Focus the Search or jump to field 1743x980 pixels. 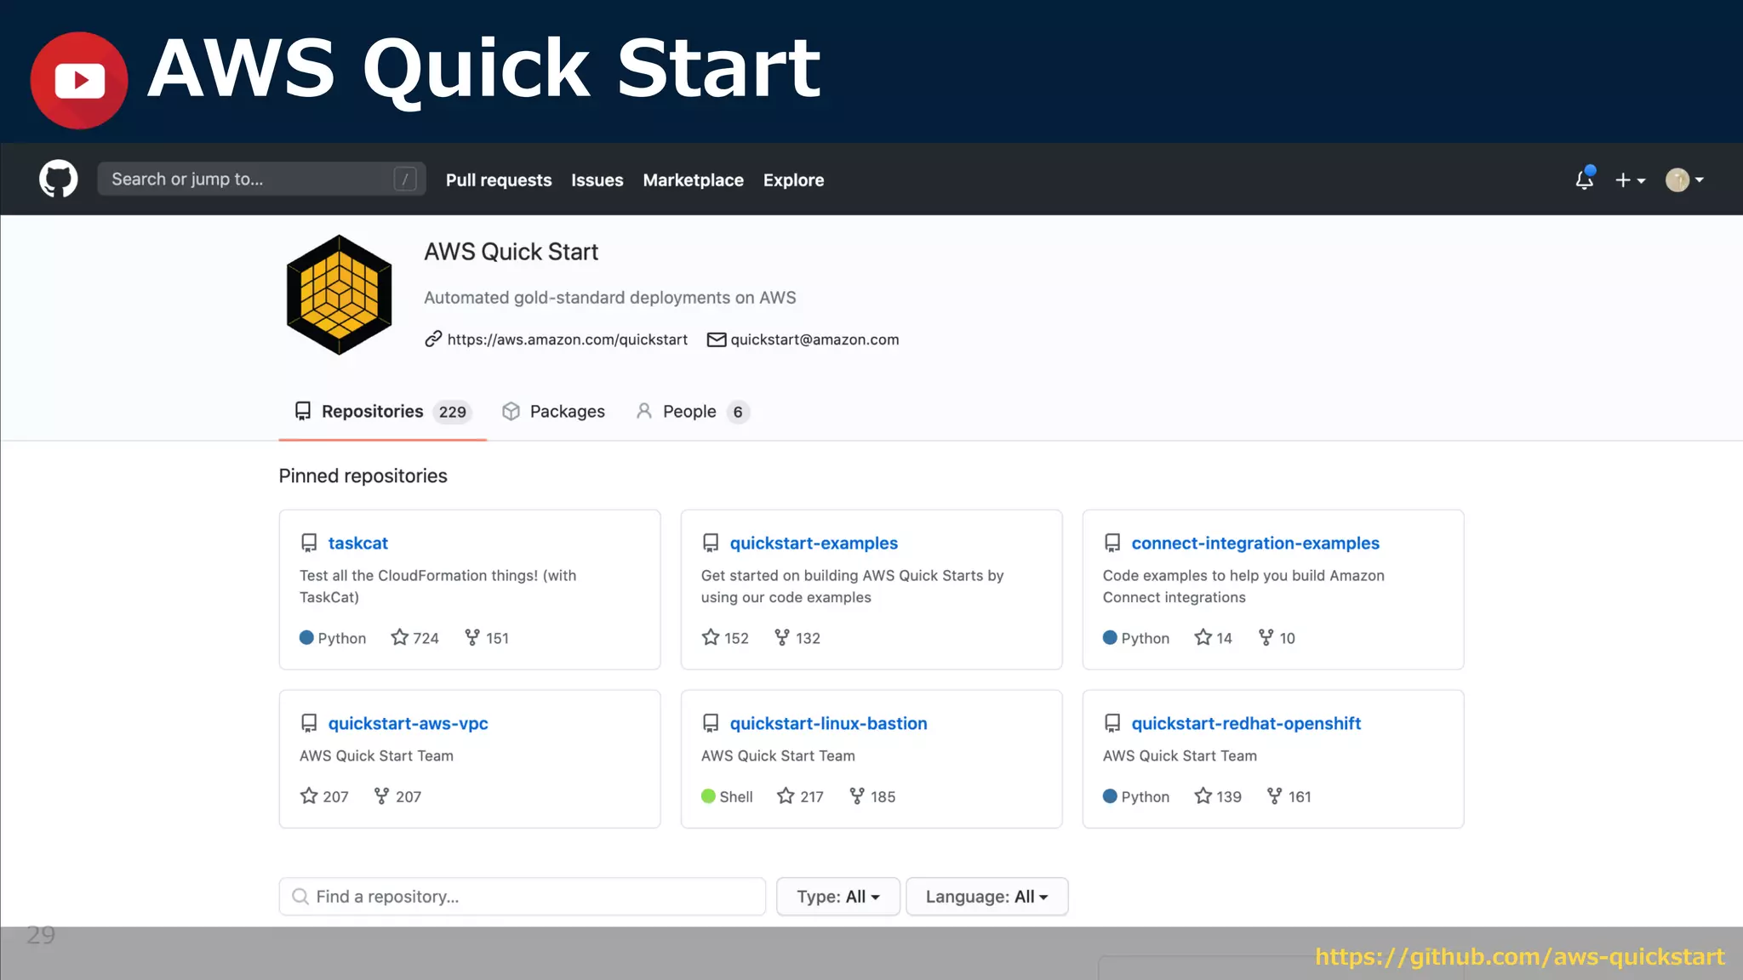pyautogui.click(x=261, y=179)
